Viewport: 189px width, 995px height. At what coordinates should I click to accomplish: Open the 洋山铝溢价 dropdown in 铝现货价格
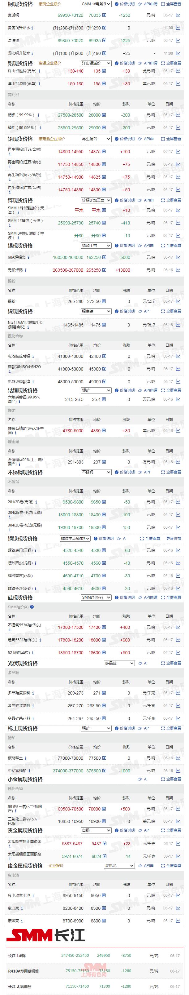[96, 63]
